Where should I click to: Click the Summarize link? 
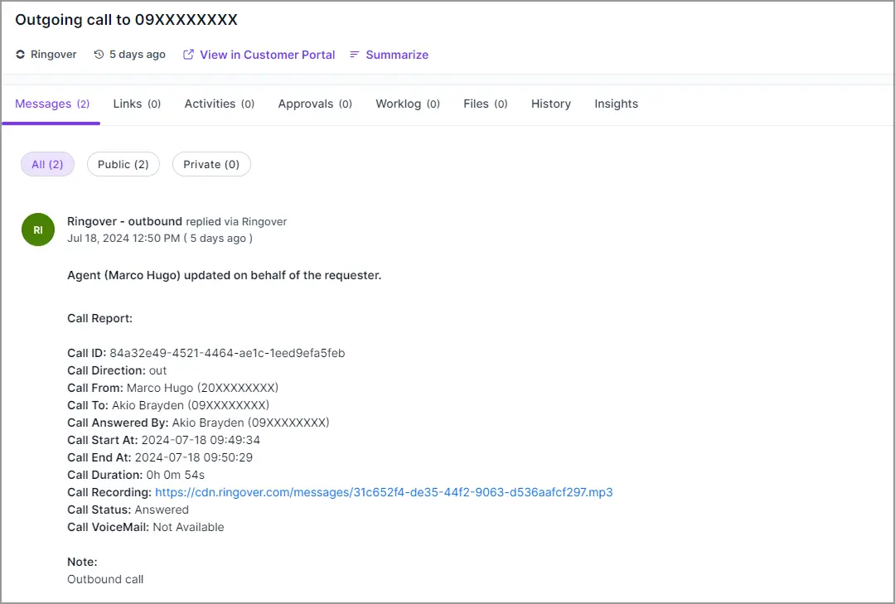click(397, 55)
